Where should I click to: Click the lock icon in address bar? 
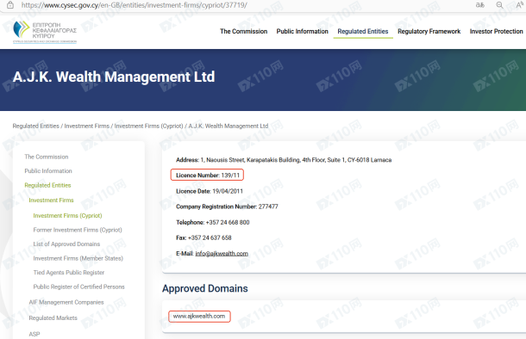pyautogui.click(x=10, y=5)
